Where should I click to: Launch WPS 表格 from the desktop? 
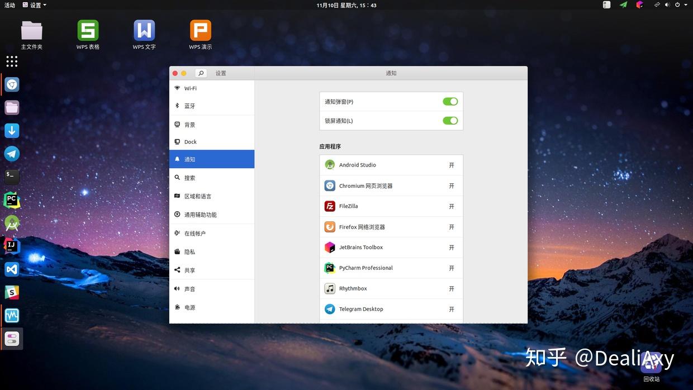click(87, 32)
